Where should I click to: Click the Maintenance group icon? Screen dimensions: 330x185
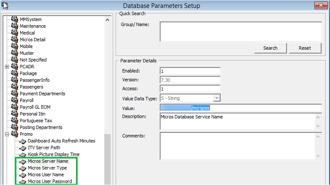click(14, 26)
